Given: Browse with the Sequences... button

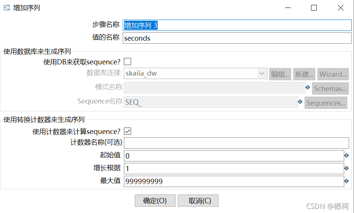Looking at the screenshot, I should (x=326, y=103).
